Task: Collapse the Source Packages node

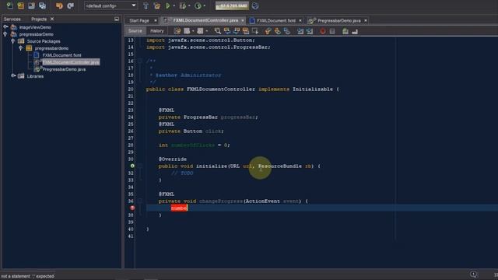Action: [x=13, y=41]
